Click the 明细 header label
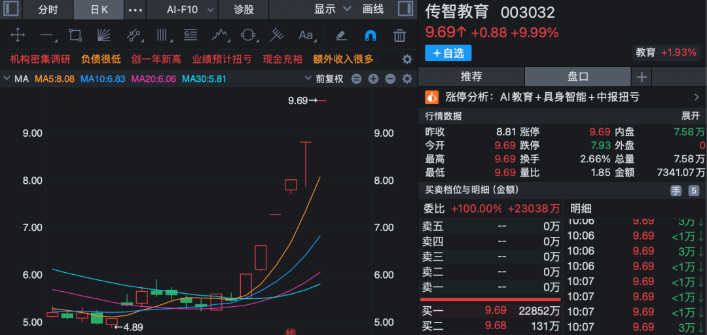707x335 pixels. [x=581, y=208]
